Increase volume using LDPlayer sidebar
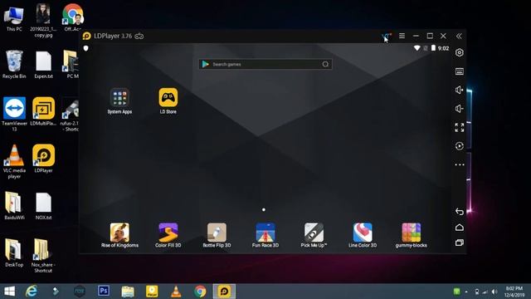This screenshot has width=531, height=299. click(460, 90)
